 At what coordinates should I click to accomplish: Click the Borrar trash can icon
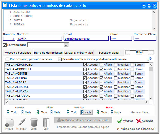point(34,122)
